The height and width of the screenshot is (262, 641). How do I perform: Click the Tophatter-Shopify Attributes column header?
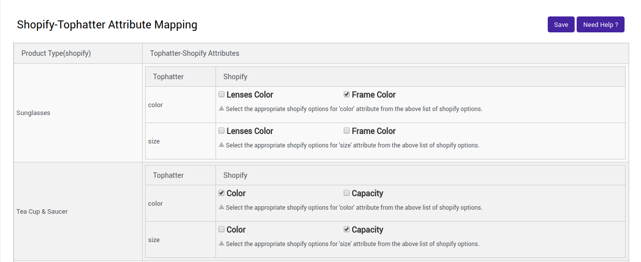(x=195, y=53)
